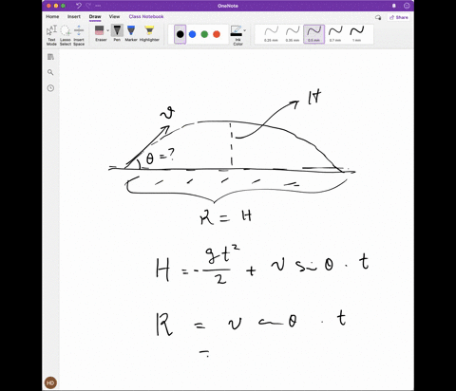Switch to the Marker tool

pos(131,33)
